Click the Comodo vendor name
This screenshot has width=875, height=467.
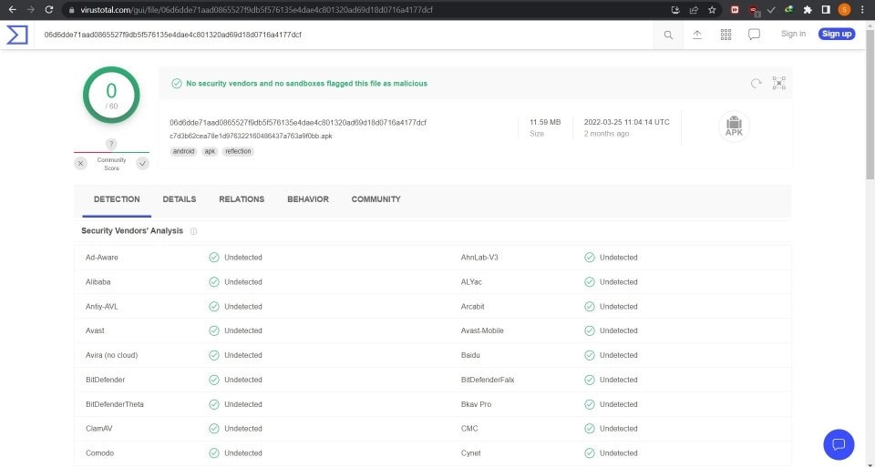100,453
